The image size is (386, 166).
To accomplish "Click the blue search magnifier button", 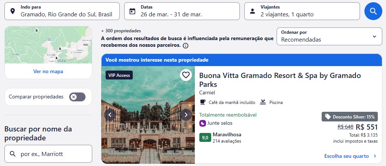I will 373,11.
